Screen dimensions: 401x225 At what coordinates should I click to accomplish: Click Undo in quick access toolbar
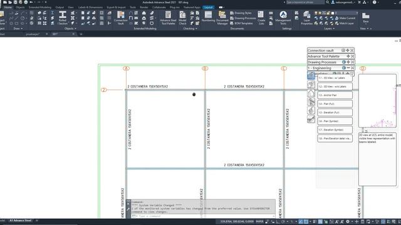31,2
